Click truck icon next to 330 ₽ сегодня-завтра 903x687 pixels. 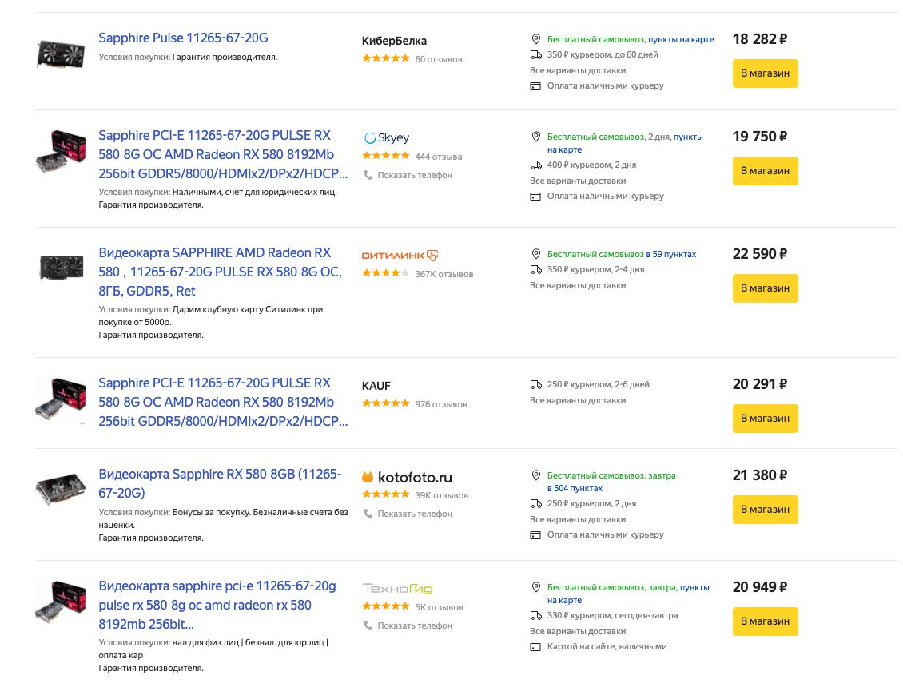[535, 616]
